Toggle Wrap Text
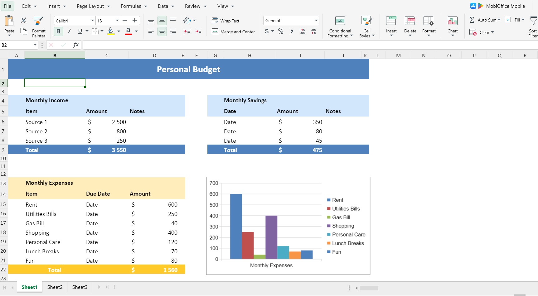 226,21
